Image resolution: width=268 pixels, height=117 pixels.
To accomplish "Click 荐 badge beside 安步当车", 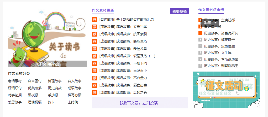I will pyautogui.click(x=94, y=27).
